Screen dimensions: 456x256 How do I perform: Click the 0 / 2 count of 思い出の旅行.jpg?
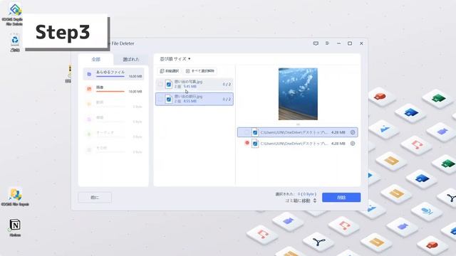click(x=227, y=99)
